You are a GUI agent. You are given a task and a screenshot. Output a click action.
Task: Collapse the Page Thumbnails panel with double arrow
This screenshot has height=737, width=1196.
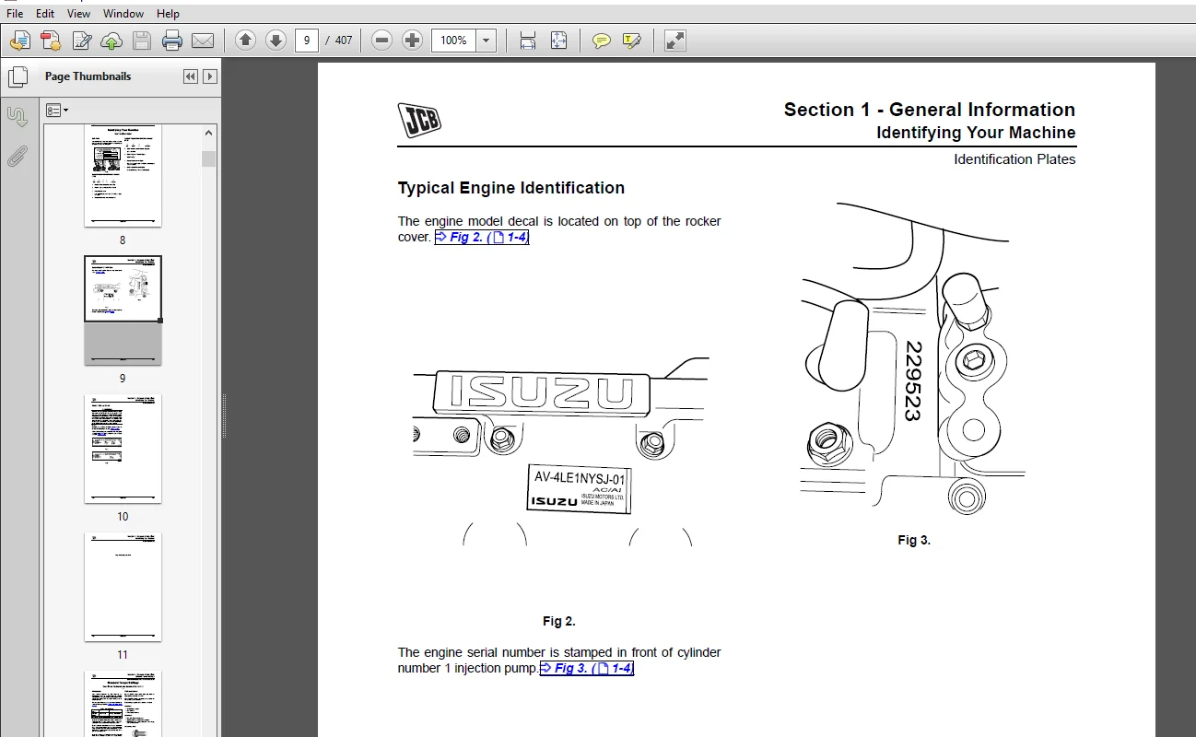pos(191,76)
